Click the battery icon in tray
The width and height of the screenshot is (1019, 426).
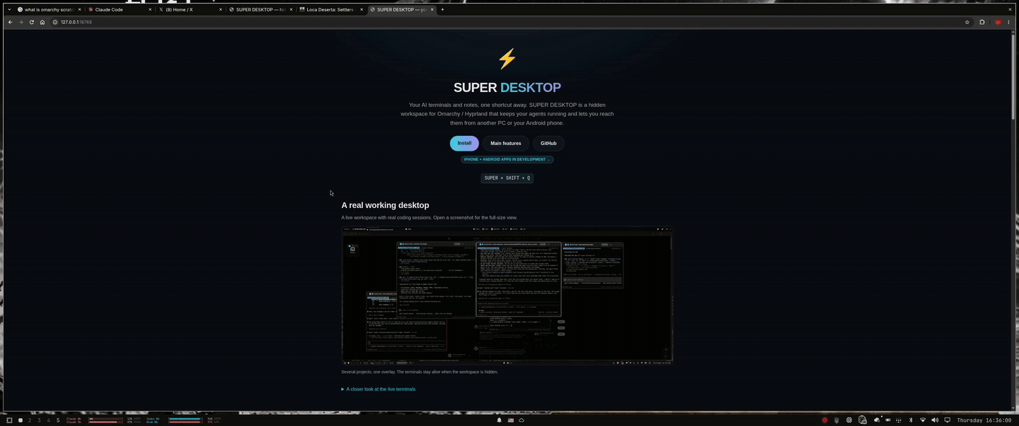[x=888, y=420]
